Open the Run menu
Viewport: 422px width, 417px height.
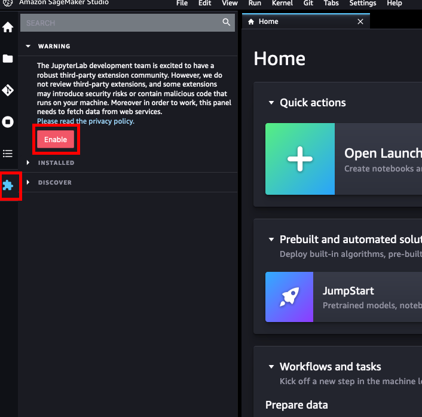point(255,3)
